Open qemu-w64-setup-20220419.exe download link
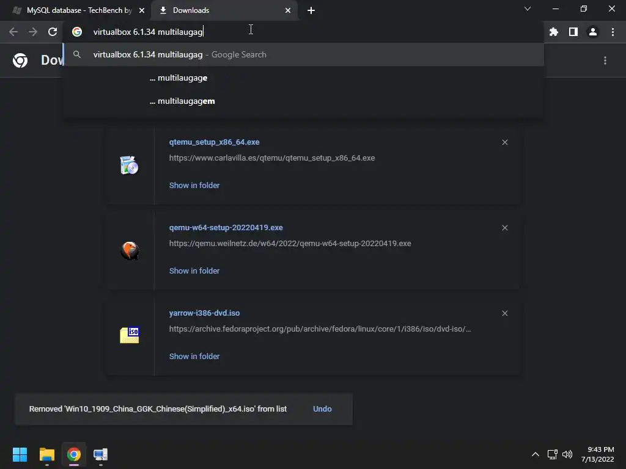The height and width of the screenshot is (469, 626). [226, 228]
